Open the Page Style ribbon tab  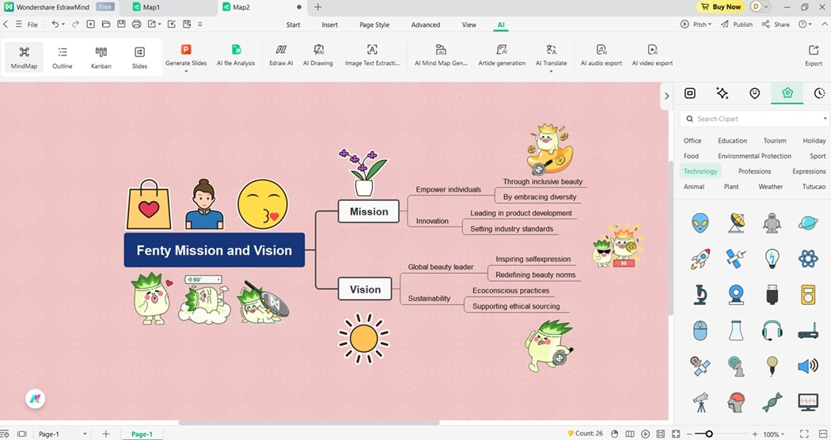pos(374,25)
